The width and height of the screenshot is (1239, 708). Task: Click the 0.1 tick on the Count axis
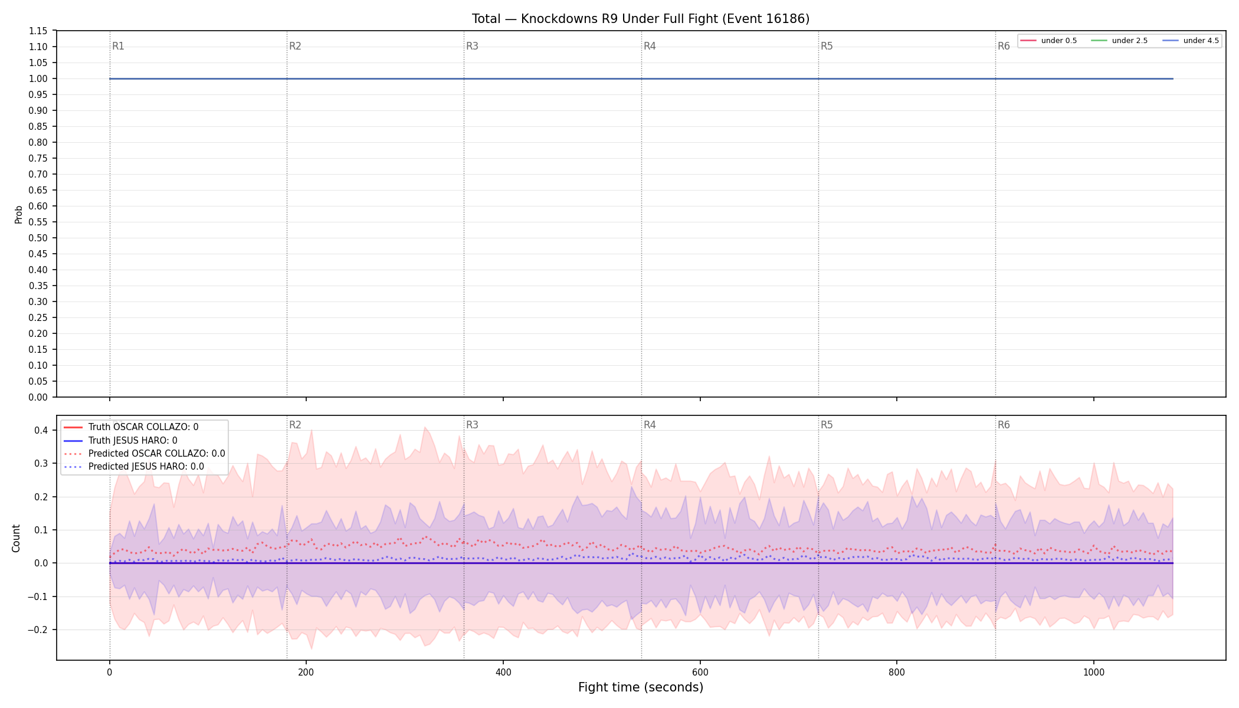tap(41, 530)
